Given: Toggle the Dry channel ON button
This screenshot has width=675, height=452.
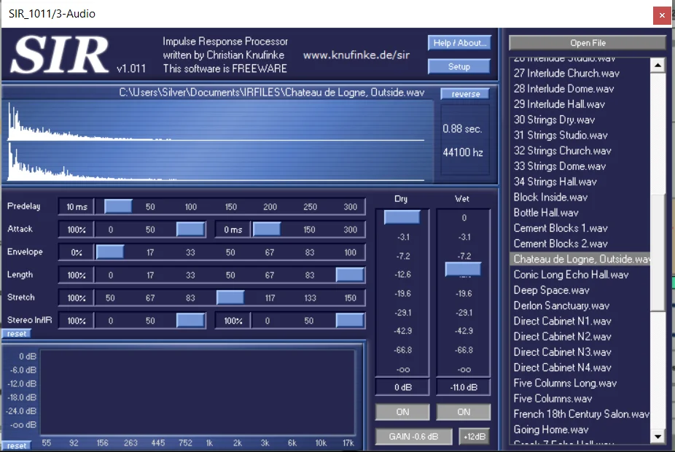Looking at the screenshot, I should [x=402, y=412].
